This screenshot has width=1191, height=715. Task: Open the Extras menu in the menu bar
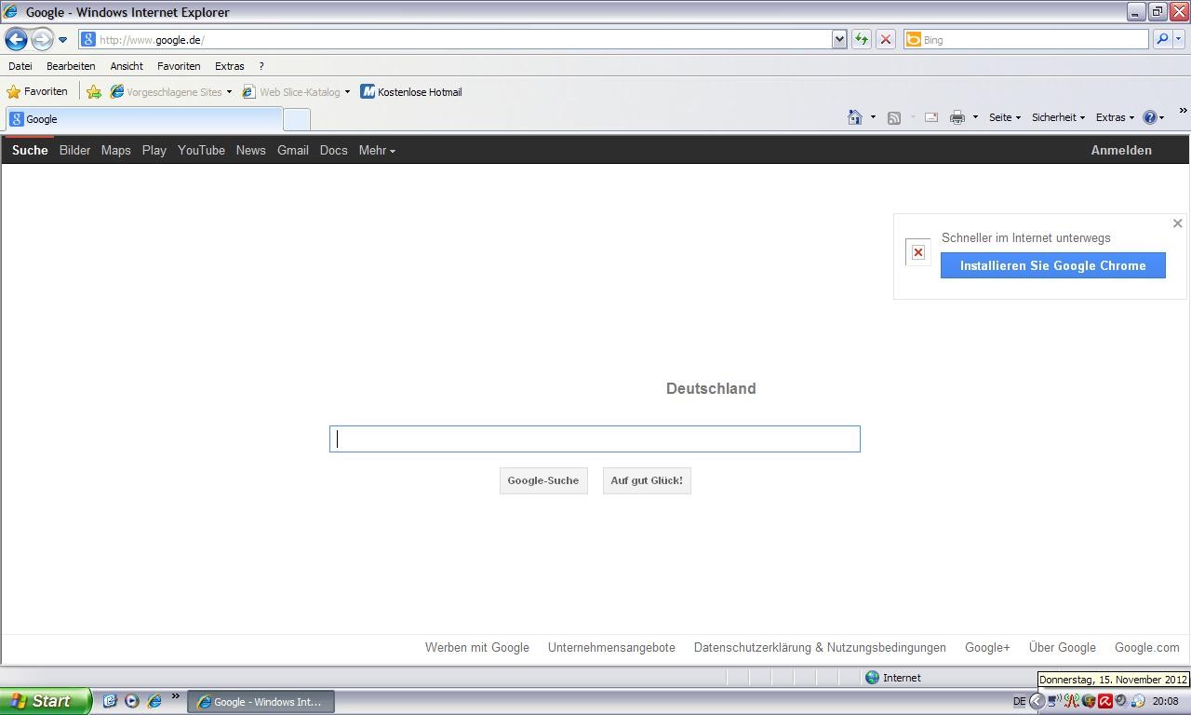point(229,66)
